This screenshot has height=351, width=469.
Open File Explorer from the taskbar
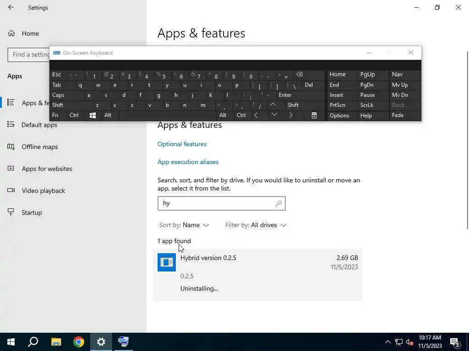point(56,342)
